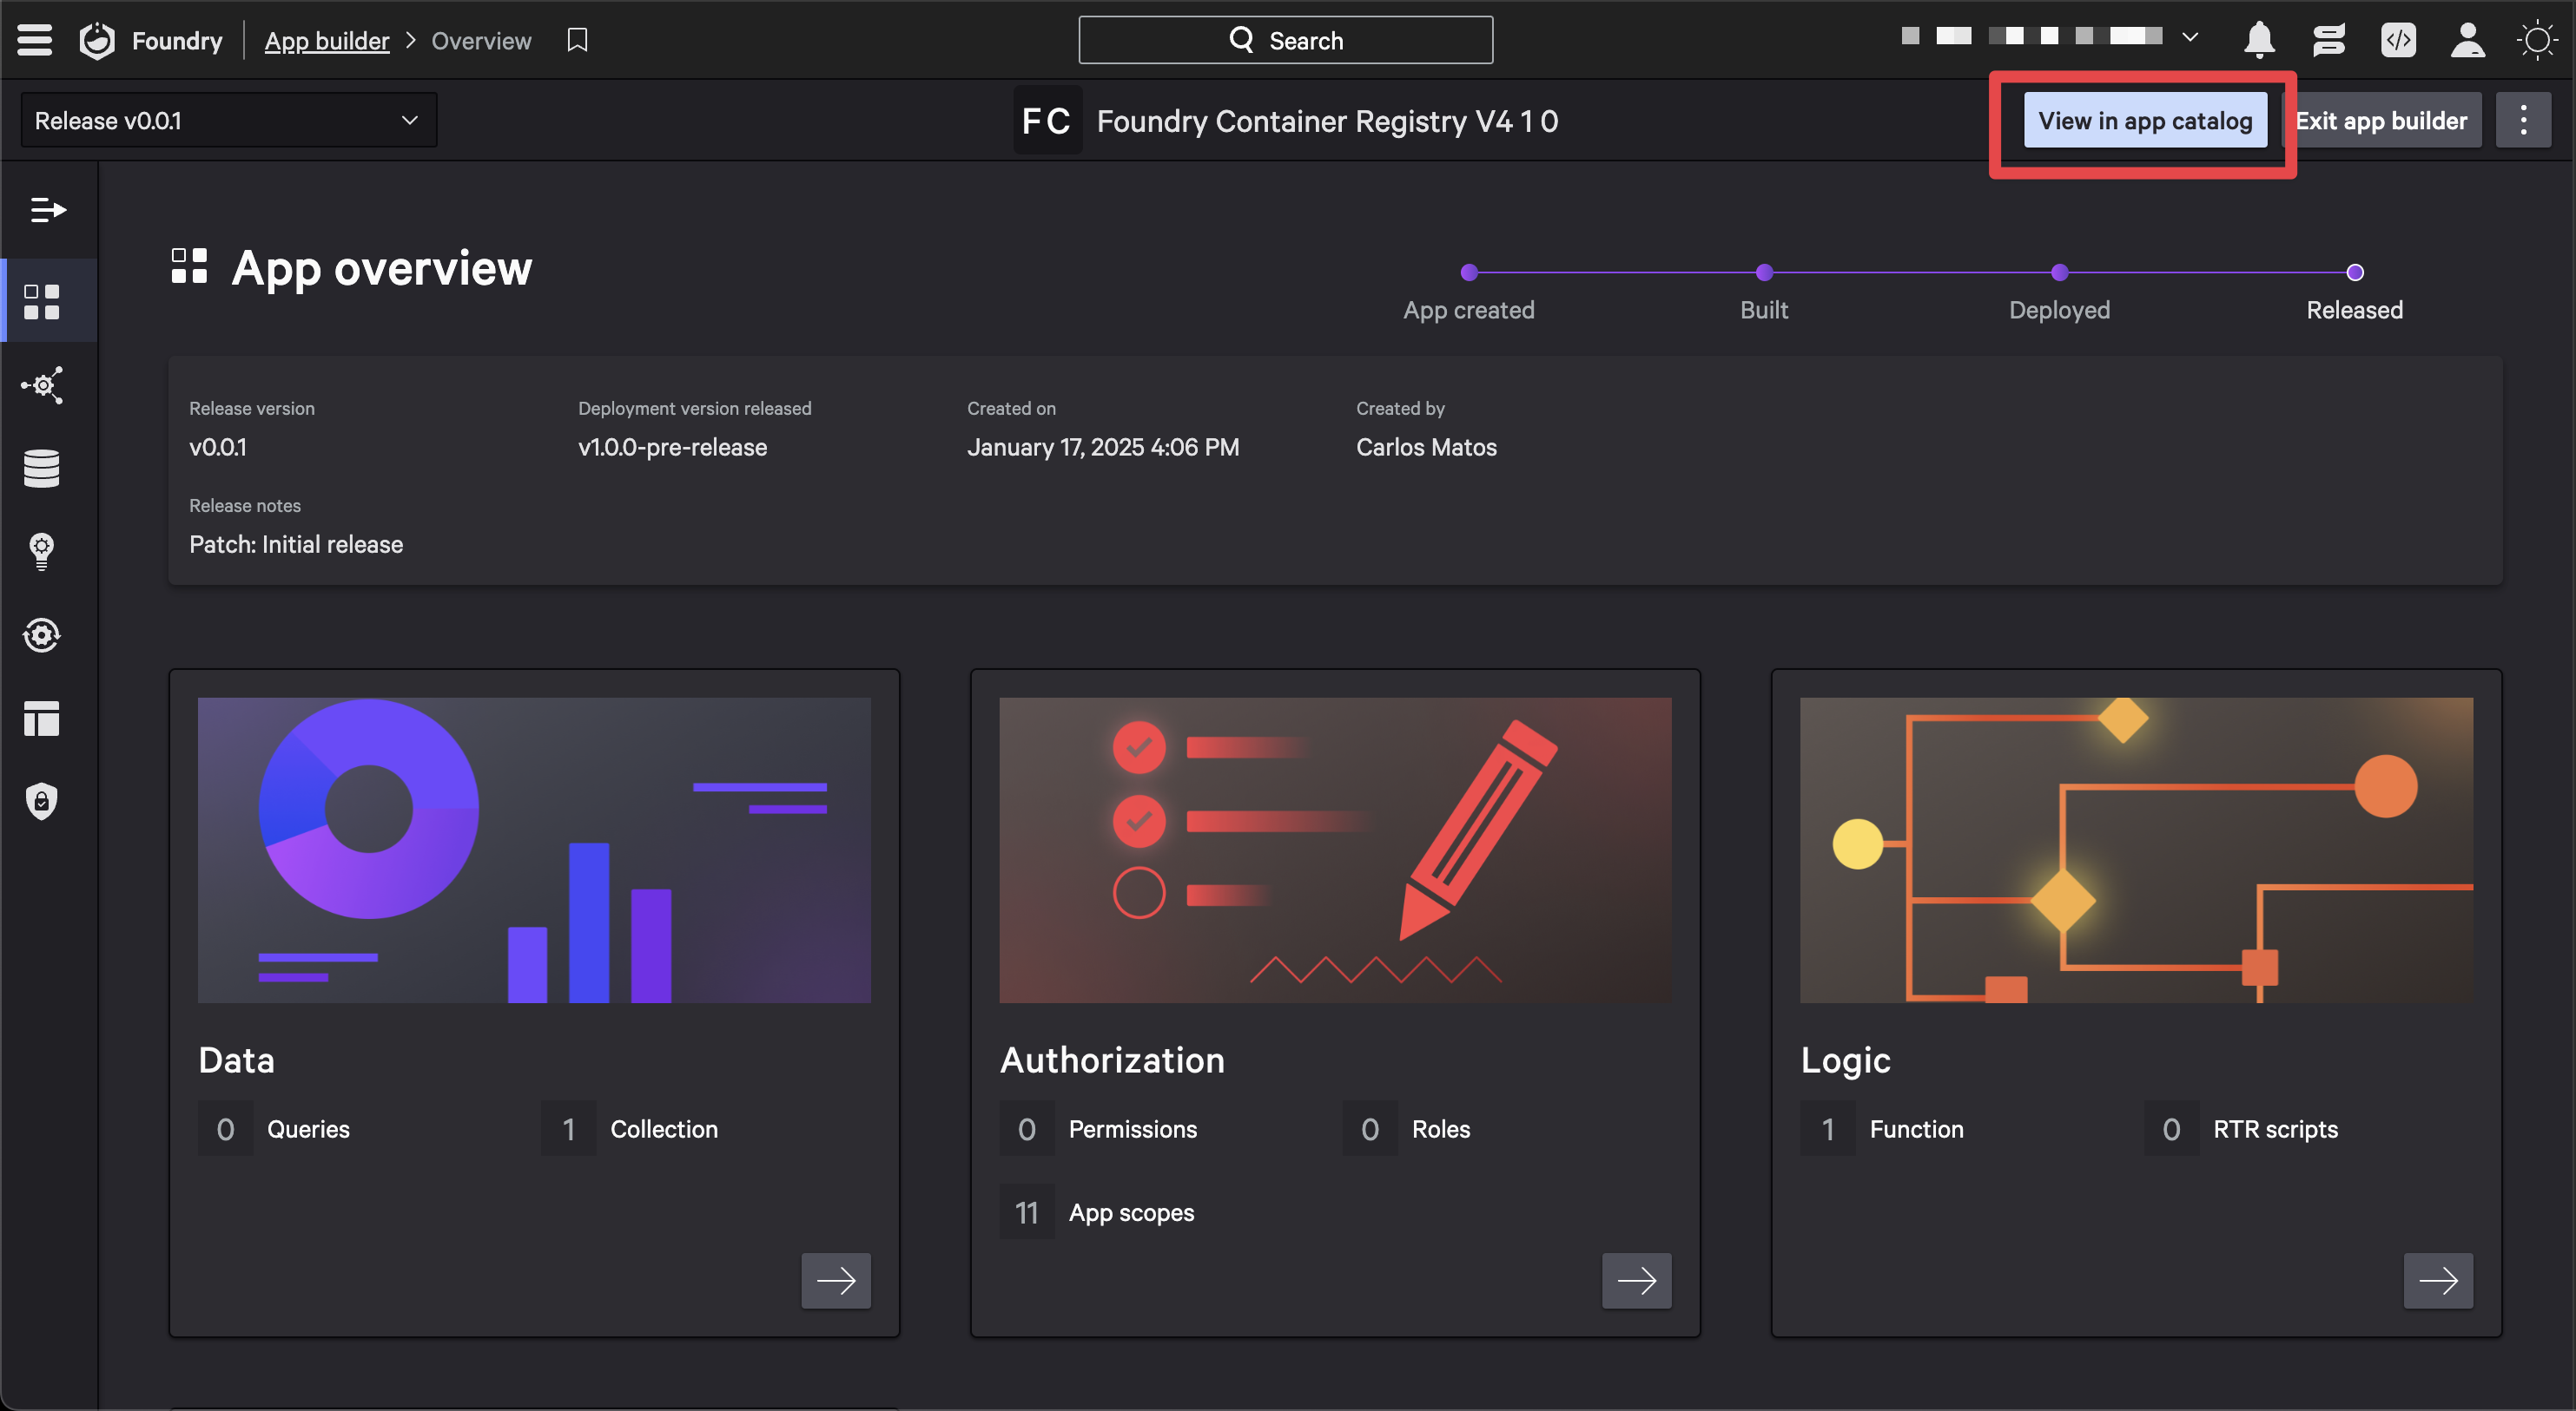
Task: Open the Release v0.0.1 dropdown
Action: 229,121
